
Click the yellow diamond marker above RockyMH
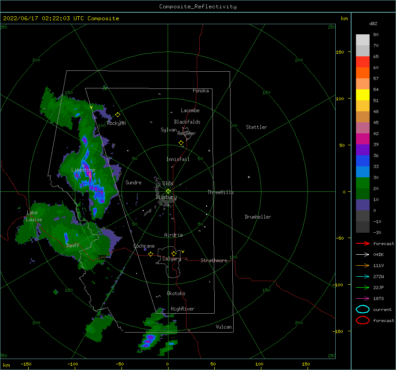tap(117, 115)
